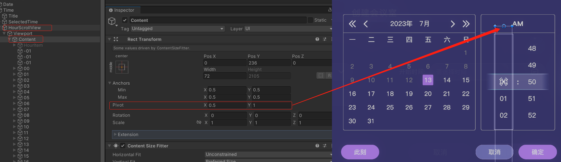The width and height of the screenshot is (561, 162).
Task: Select the 12 row in Hierarchy
Action: [x=50, y=139]
